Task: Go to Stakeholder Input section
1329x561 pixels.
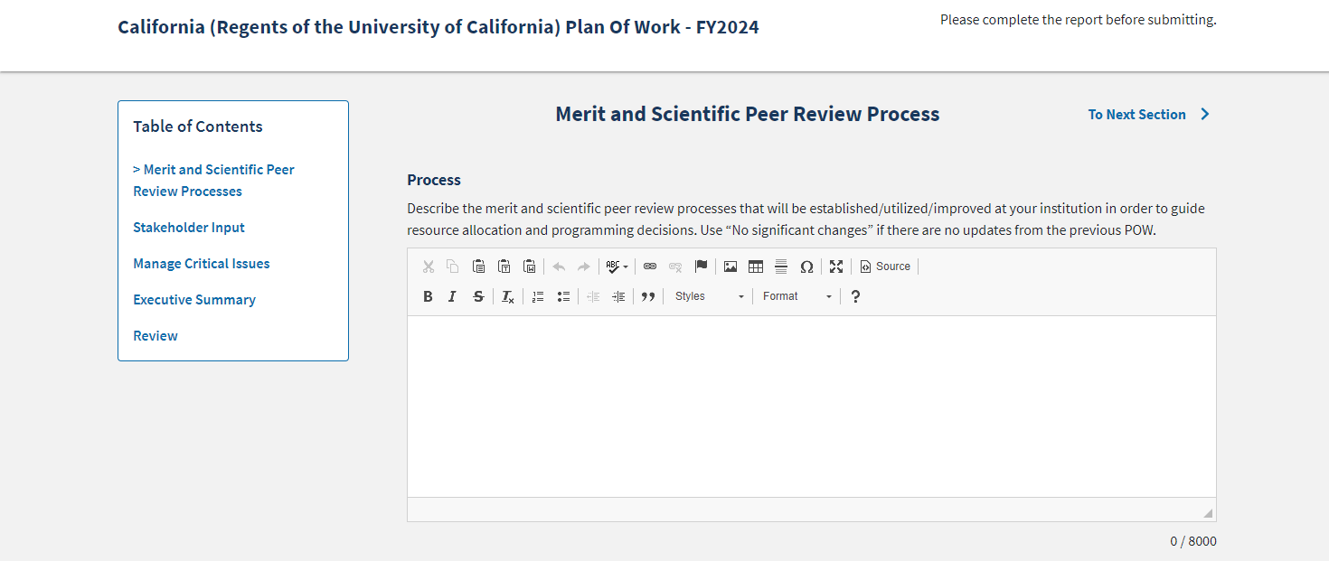Action: [189, 228]
